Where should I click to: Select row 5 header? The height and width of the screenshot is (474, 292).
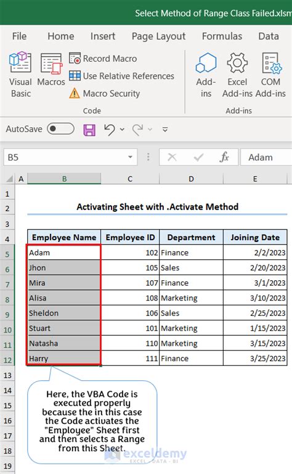pos(7,254)
